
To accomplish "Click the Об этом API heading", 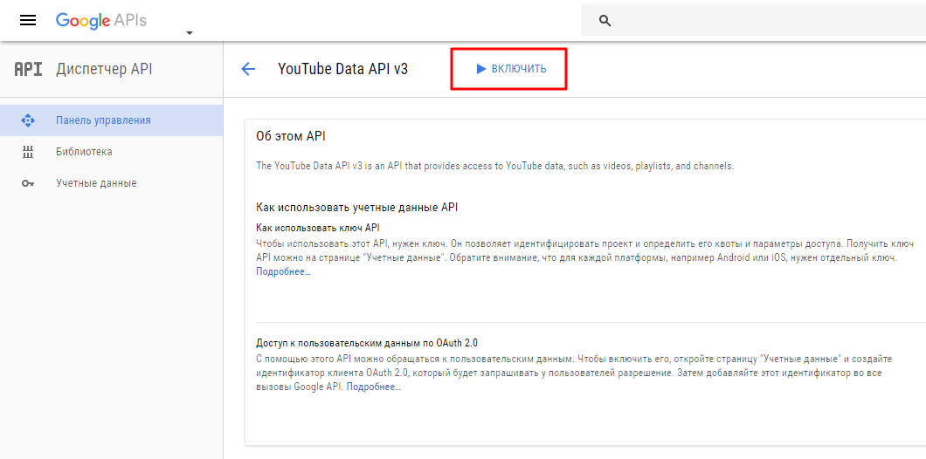I will [x=291, y=136].
